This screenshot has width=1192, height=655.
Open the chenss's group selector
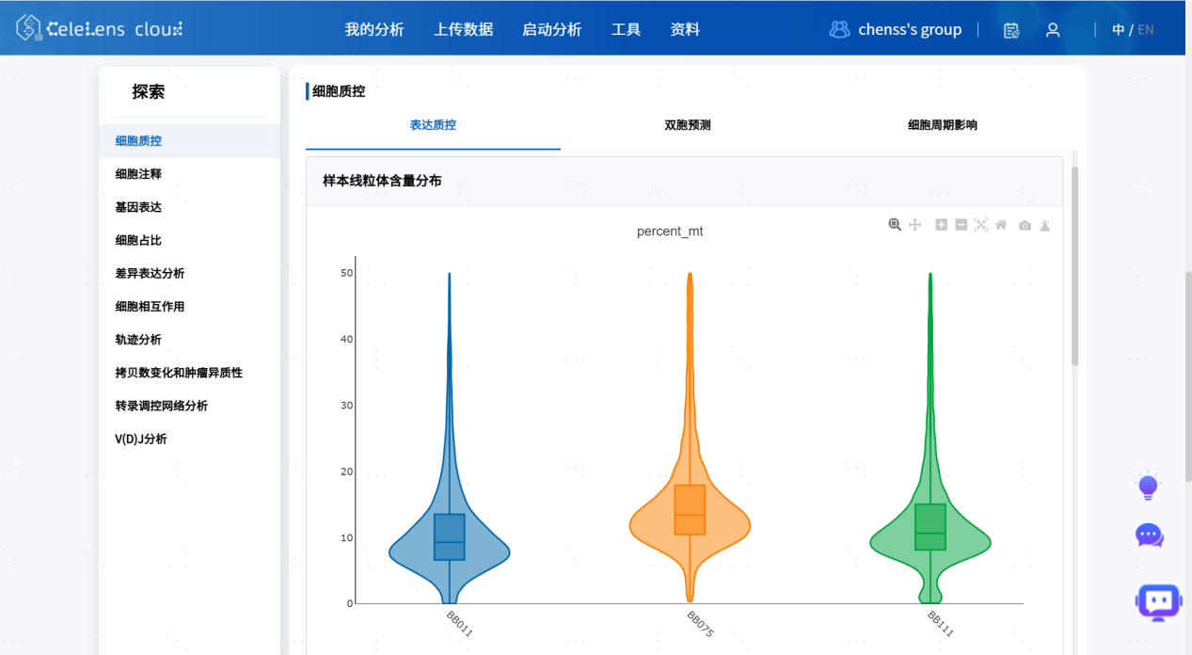point(896,30)
